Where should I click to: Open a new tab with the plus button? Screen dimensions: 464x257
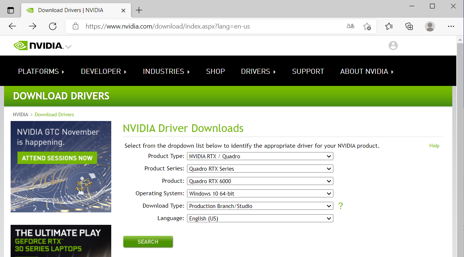coord(139,10)
